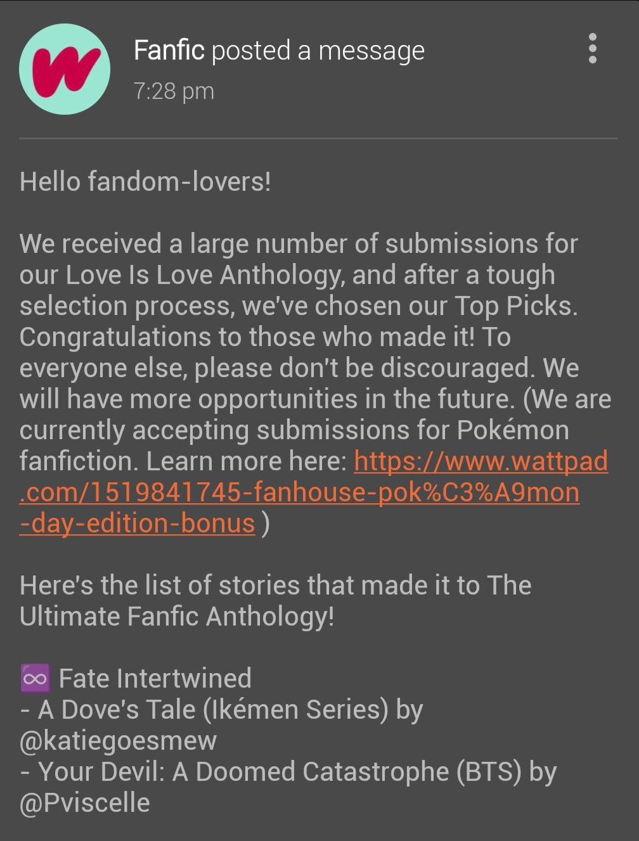The image size is (639, 841).
Task: Open the @katiegoesmew mention
Action: 119,741
